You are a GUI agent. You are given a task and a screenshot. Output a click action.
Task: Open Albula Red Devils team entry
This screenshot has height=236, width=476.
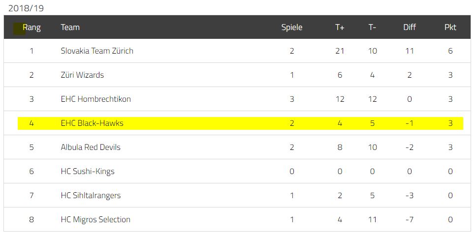click(91, 147)
